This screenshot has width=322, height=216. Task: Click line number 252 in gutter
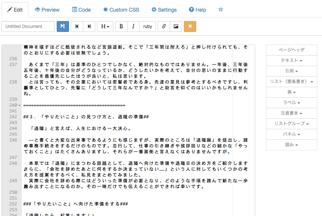pyautogui.click(x=13, y=204)
